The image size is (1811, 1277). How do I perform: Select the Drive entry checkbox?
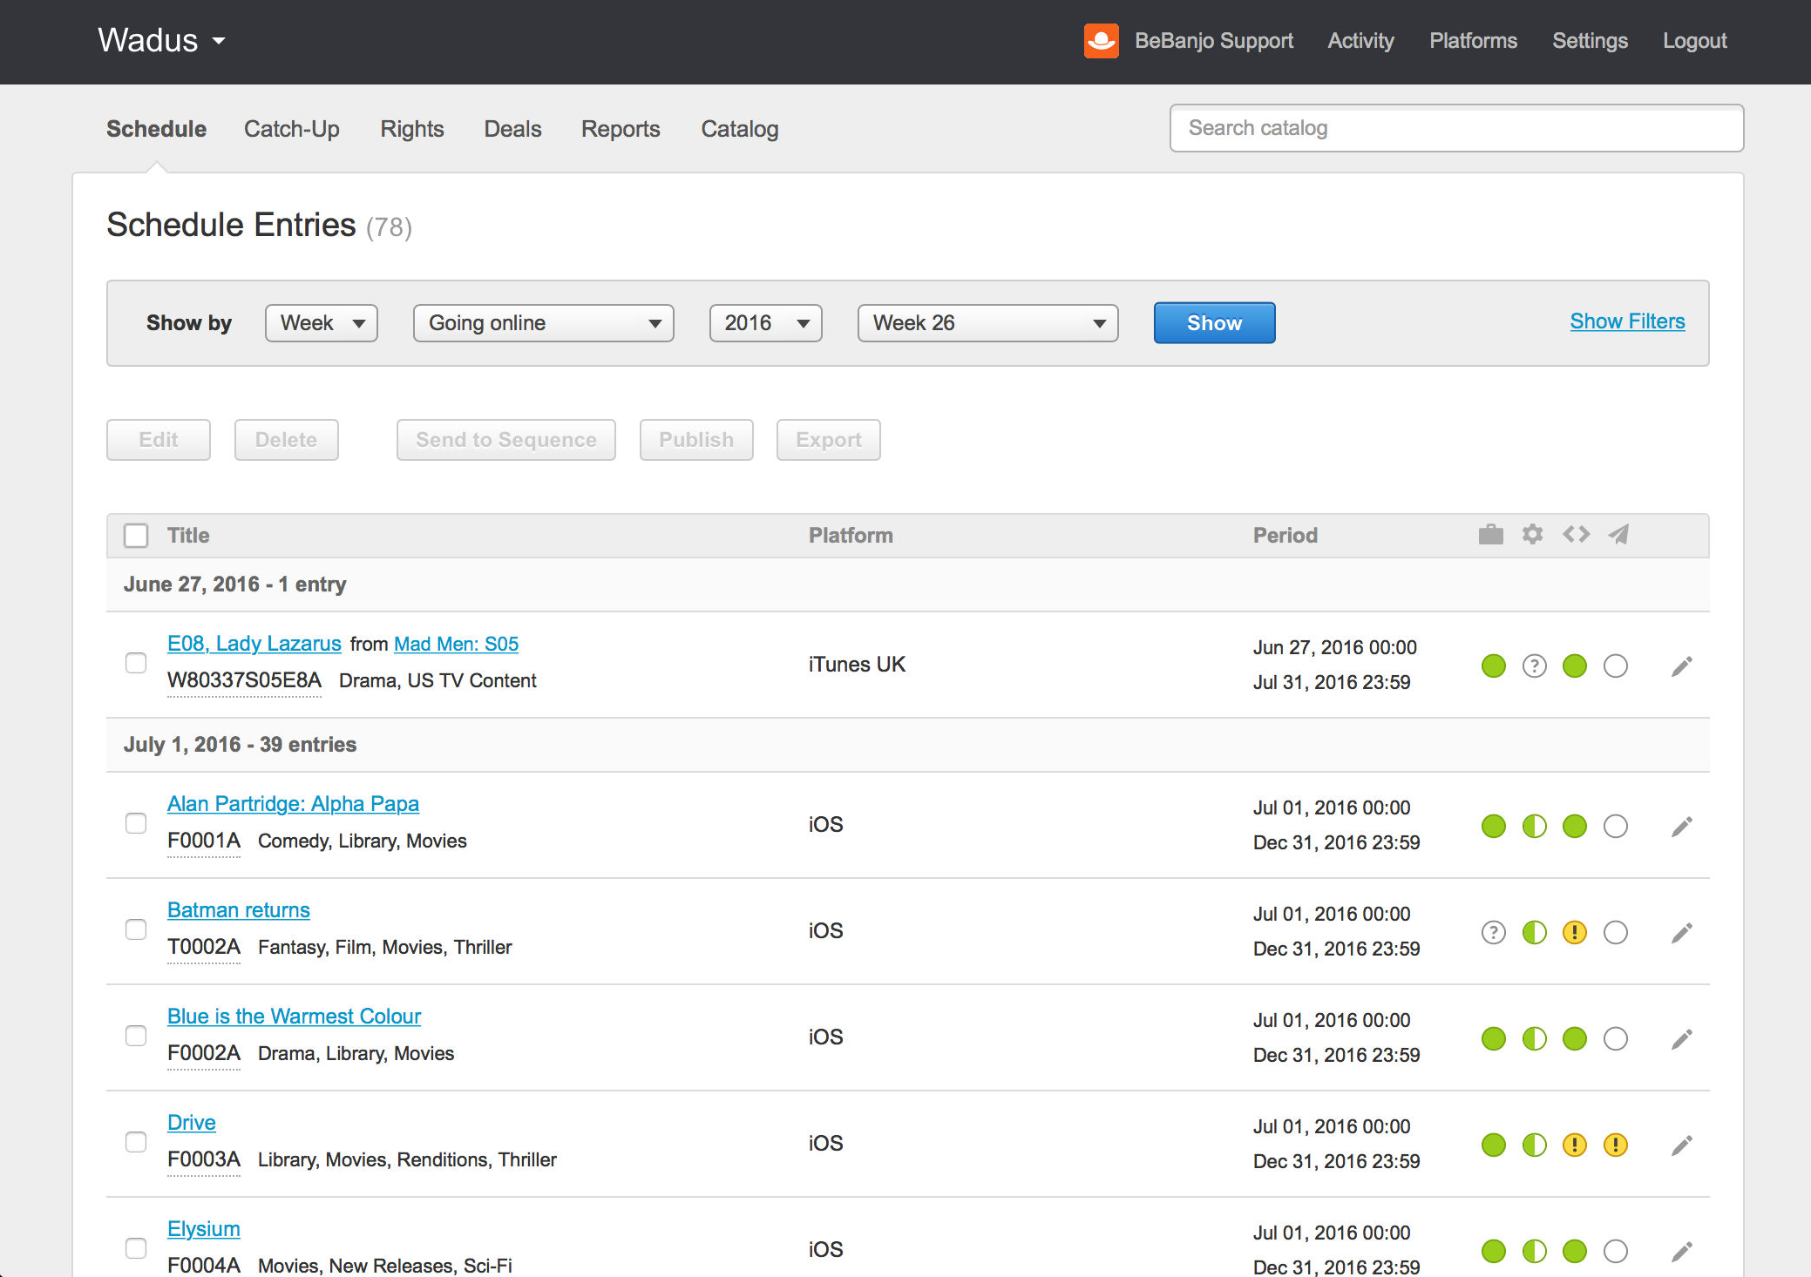point(136,1142)
